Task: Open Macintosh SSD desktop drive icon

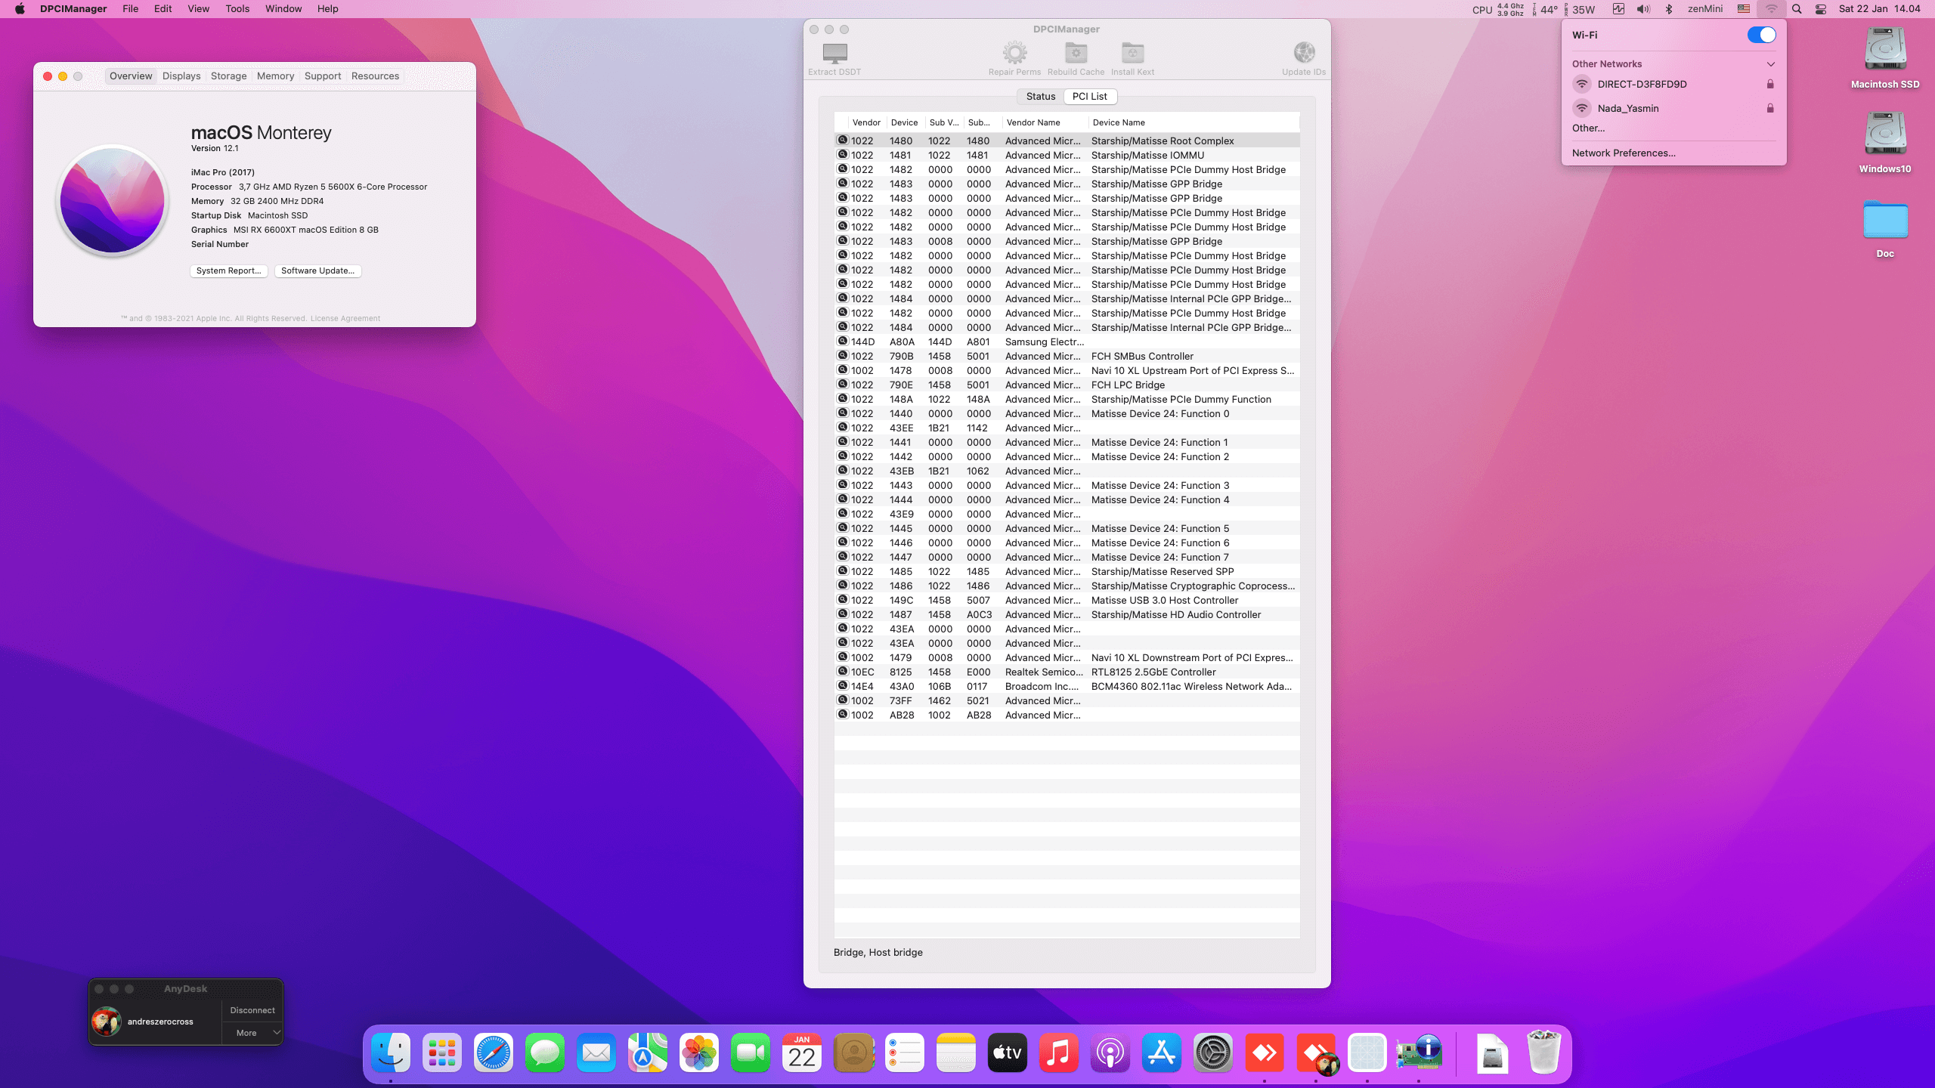Action: pyautogui.click(x=1885, y=49)
